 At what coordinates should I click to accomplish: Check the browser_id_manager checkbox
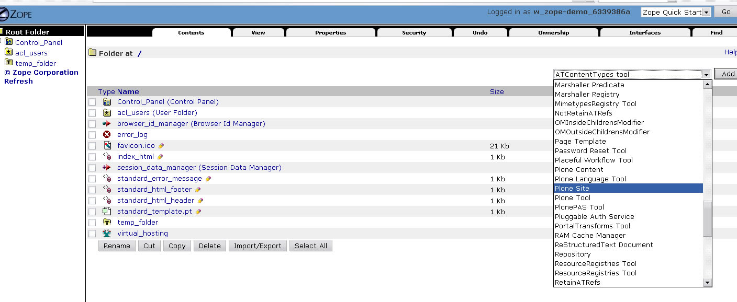[x=92, y=124]
